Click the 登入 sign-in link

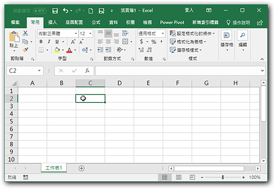coord(189,11)
